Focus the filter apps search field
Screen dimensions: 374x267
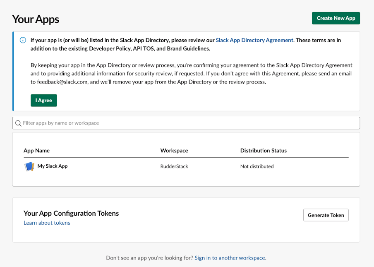(x=186, y=123)
